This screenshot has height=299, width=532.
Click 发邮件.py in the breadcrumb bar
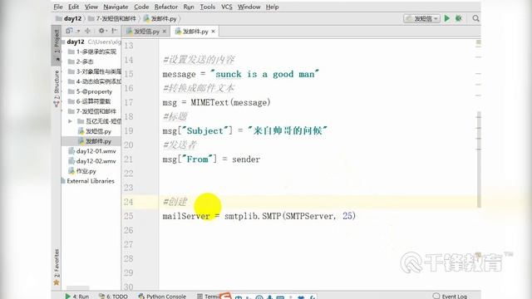[x=161, y=18]
